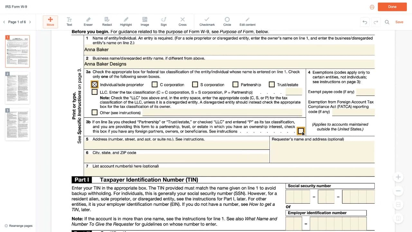Viewport: 412px width, 232px height.
Task: Select the Move tool
Action: click(x=50, y=22)
